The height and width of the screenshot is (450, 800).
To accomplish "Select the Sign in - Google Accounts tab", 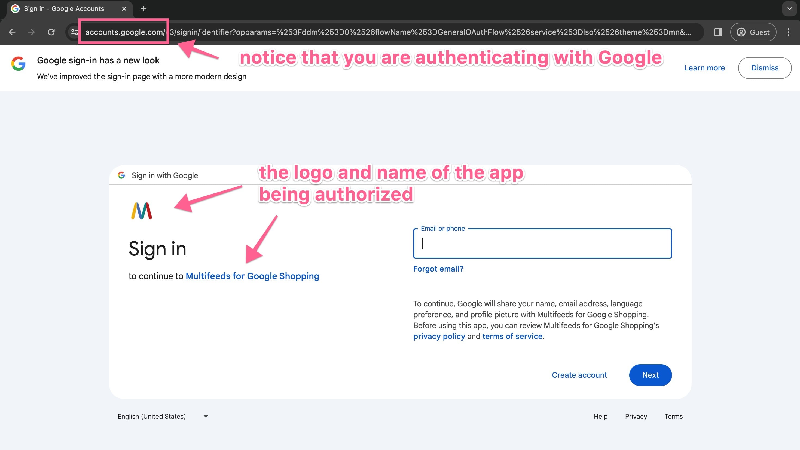I will tap(69, 9).
